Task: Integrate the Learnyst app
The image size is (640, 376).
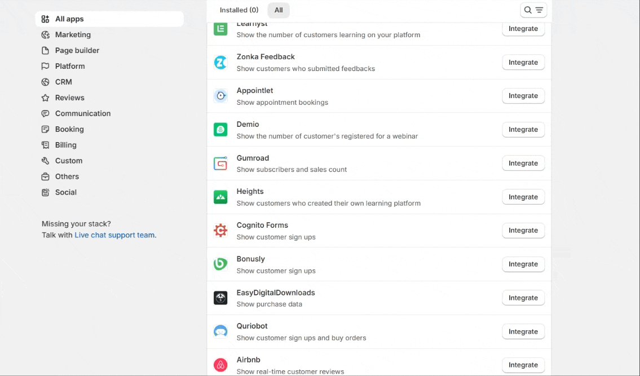Action: 523,29
